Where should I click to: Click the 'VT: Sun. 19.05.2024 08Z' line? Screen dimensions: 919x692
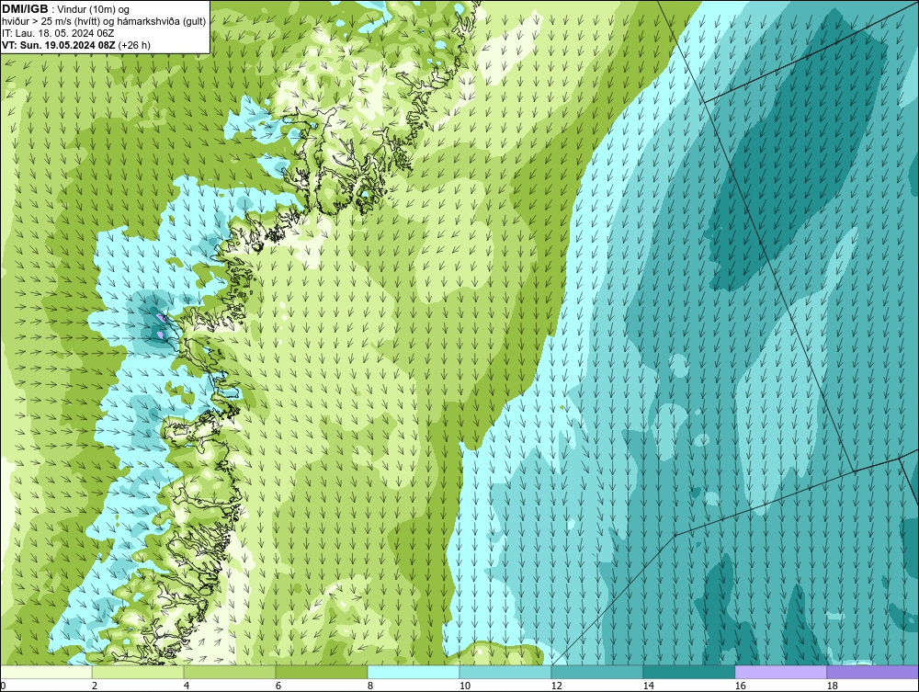(59, 45)
